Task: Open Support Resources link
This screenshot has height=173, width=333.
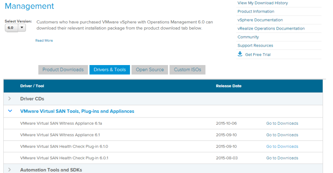Action: click(255, 45)
